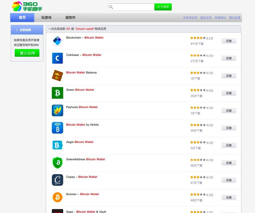Switch to the 首页 tab
This screenshot has width=255, height=213.
[x=22, y=18]
